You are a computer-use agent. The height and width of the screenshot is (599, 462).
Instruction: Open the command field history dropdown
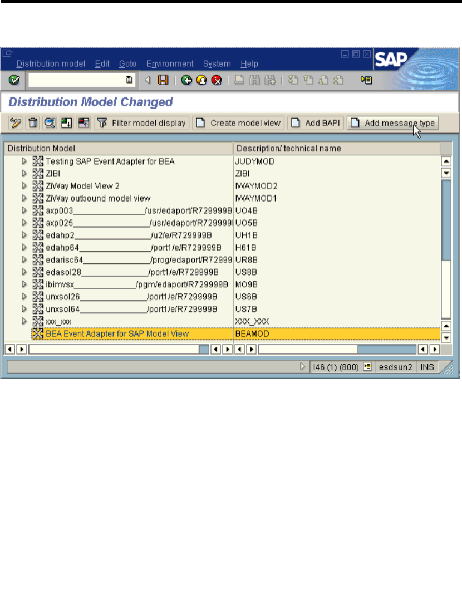pyautogui.click(x=129, y=80)
